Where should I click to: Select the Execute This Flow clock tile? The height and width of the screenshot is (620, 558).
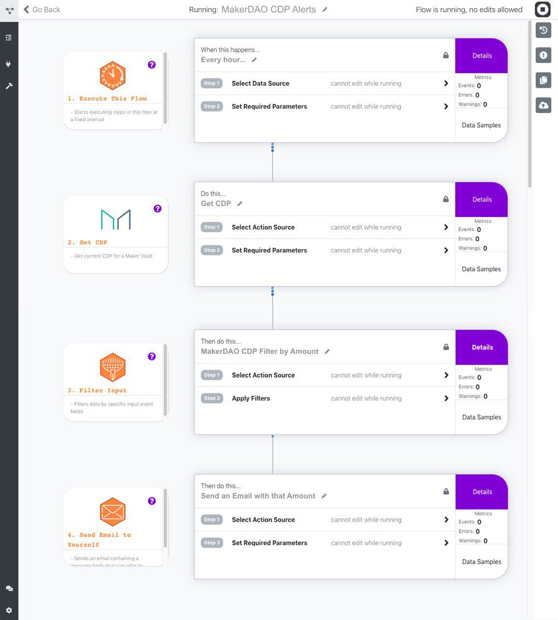point(113,76)
